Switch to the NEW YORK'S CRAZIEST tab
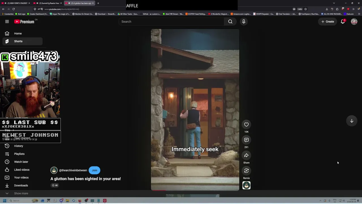Image resolution: width=362 pixels, height=204 pixels. (x=15, y=3)
